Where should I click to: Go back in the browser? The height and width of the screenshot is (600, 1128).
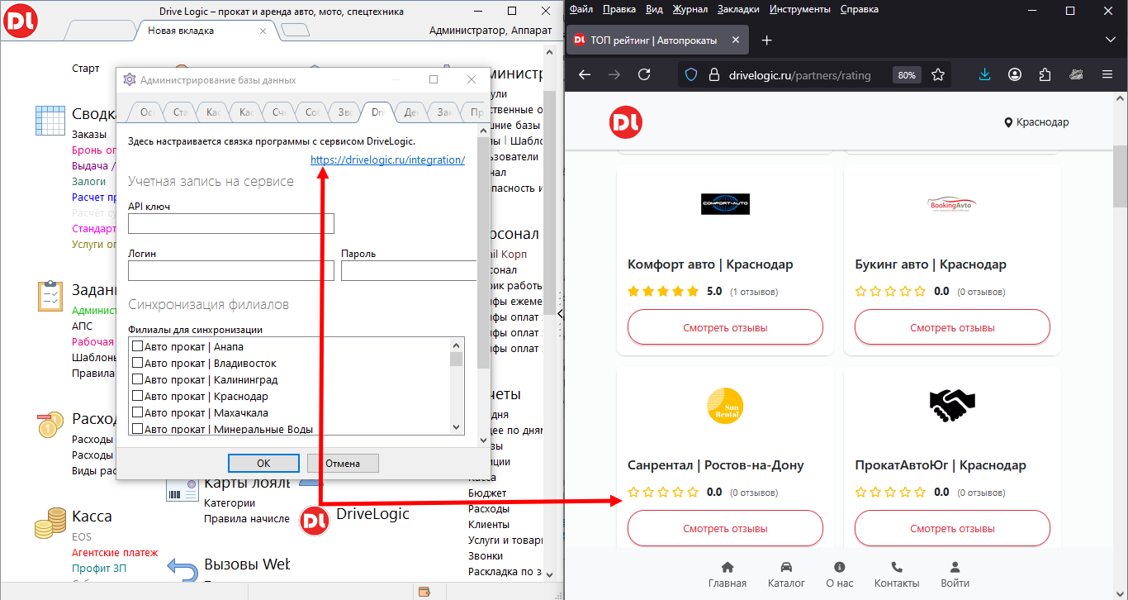585,74
